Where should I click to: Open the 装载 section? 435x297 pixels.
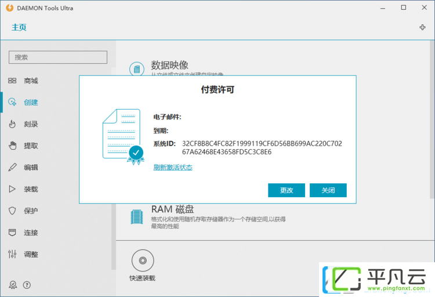31,189
